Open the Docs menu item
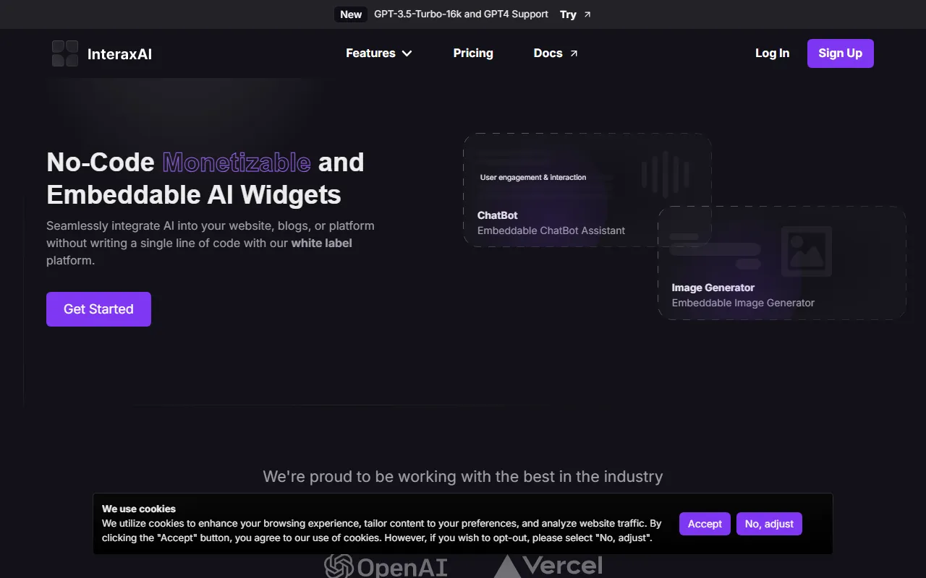 (x=548, y=53)
